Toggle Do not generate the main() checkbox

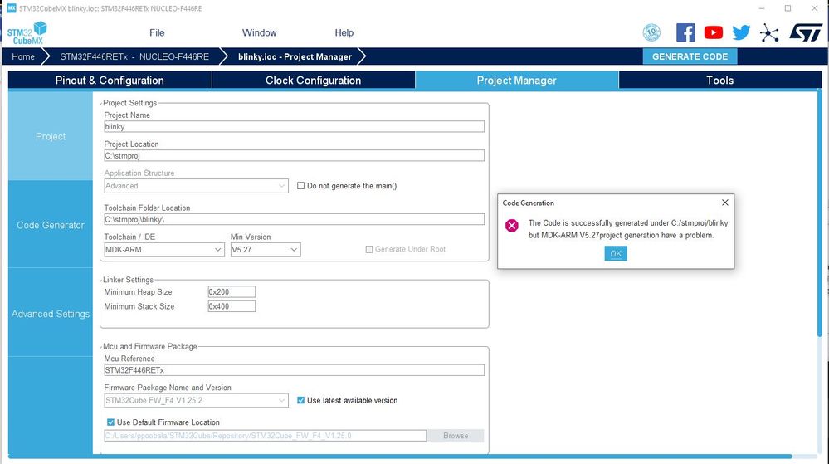(x=301, y=186)
